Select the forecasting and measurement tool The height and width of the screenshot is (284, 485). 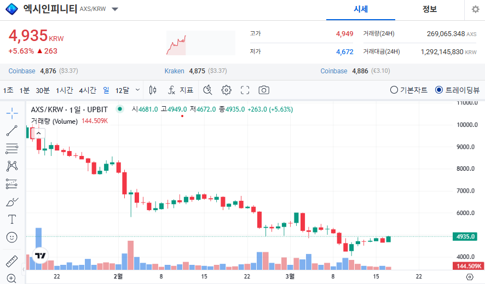[12, 184]
